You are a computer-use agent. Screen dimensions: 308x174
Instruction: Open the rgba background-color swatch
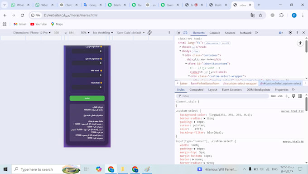pos(210,114)
